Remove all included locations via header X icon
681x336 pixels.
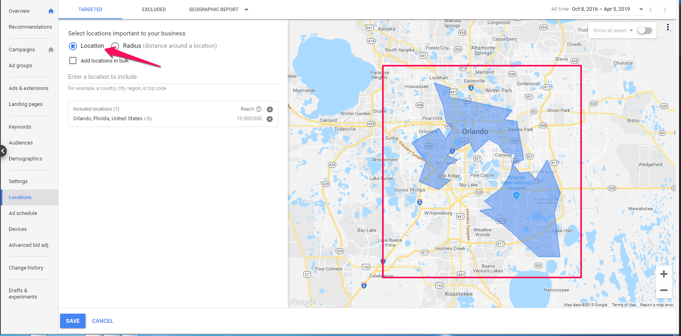click(x=270, y=109)
